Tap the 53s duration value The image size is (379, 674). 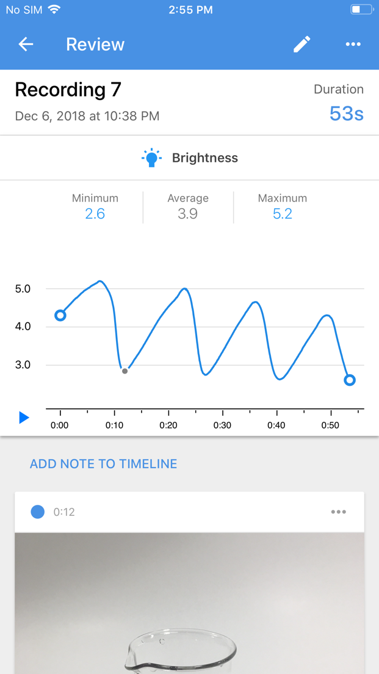[x=346, y=114]
